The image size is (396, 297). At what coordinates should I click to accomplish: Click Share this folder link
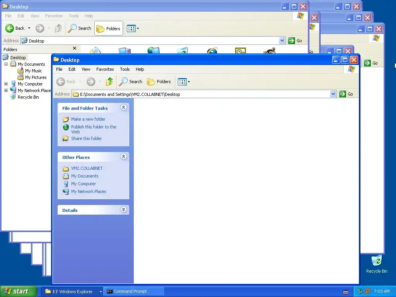(86, 138)
